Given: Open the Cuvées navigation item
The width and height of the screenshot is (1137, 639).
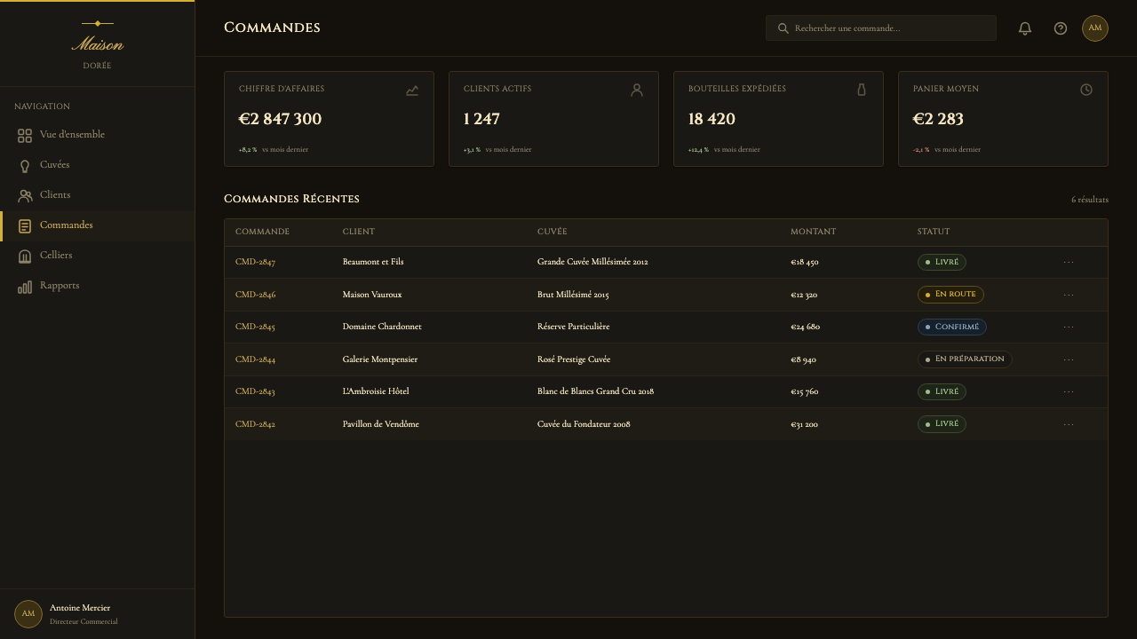Looking at the screenshot, I should (x=98, y=165).
